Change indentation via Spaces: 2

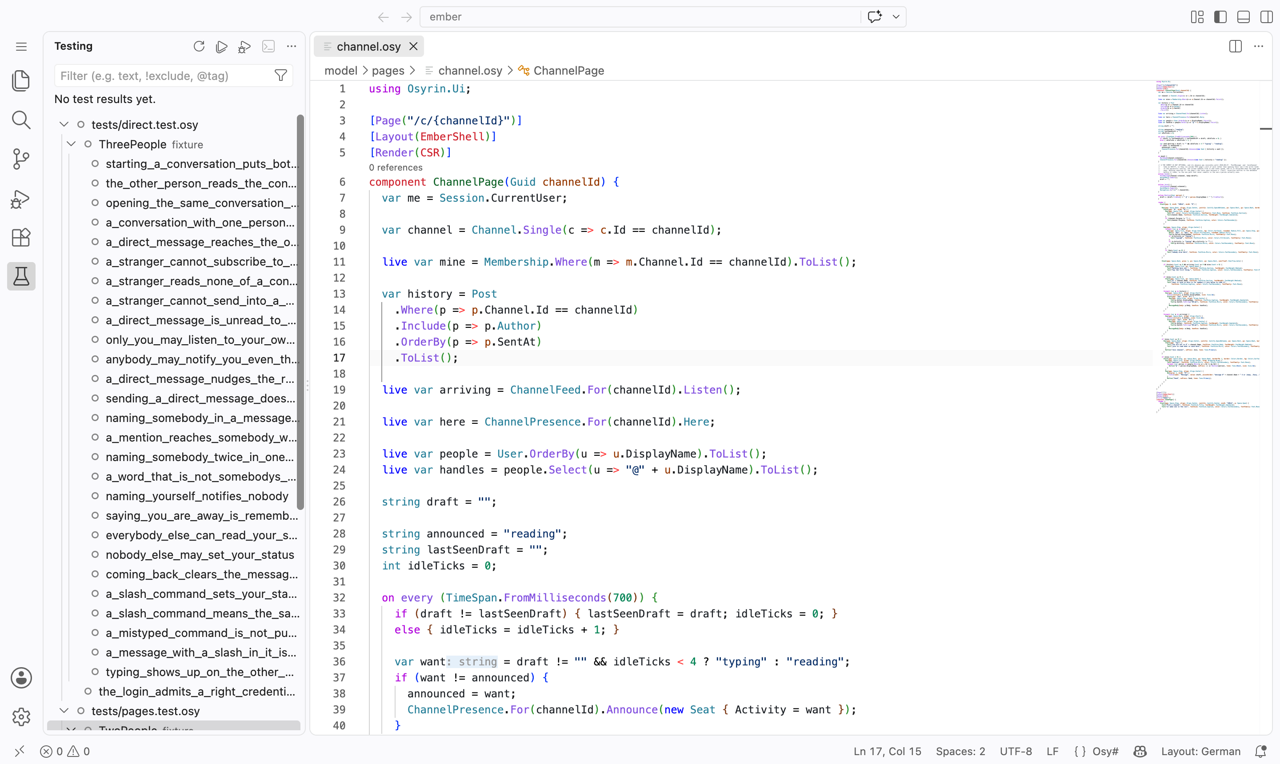tap(960, 751)
